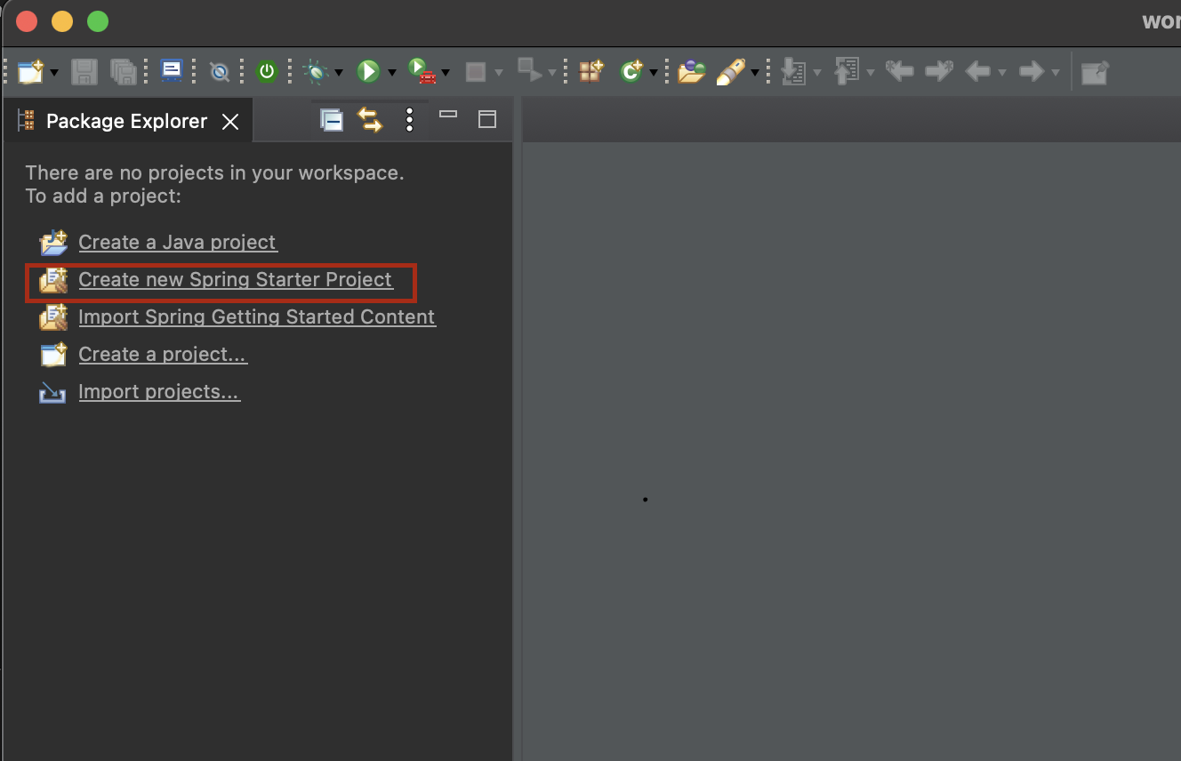1181x761 pixels.
Task: Click Create new Spring Starter Project link
Action: [235, 279]
